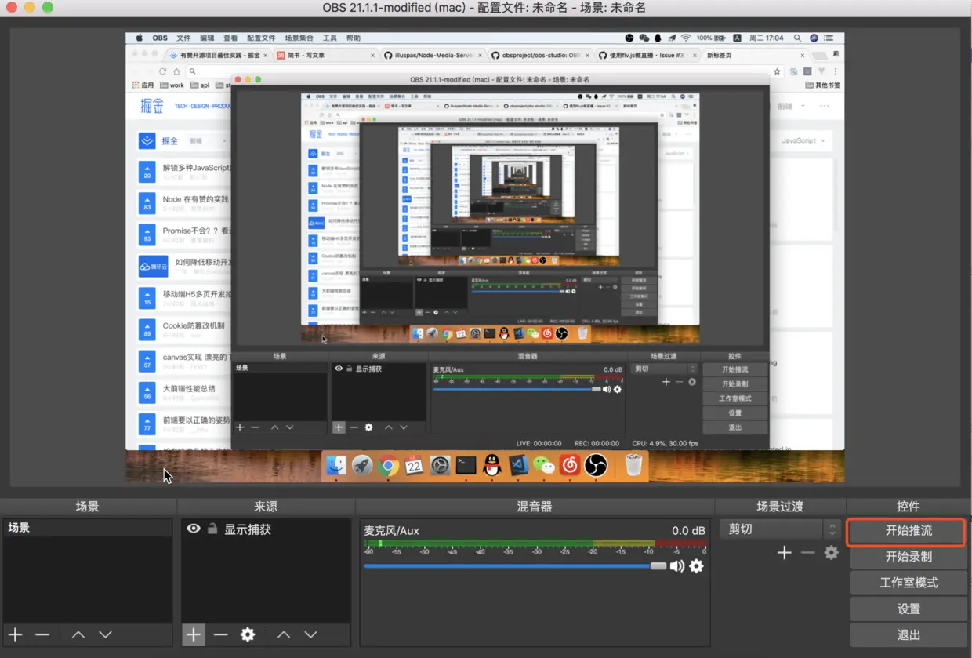Click QQ penguin icon in the previewed Dock
Viewport: 972px width, 658px height.
[x=491, y=466]
